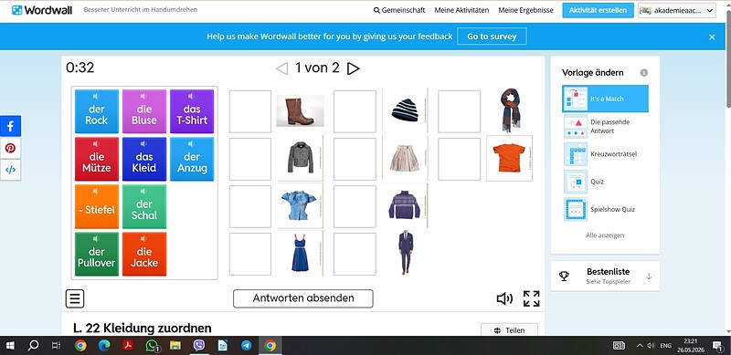Click the empty answer box beside the scarf

460,111
